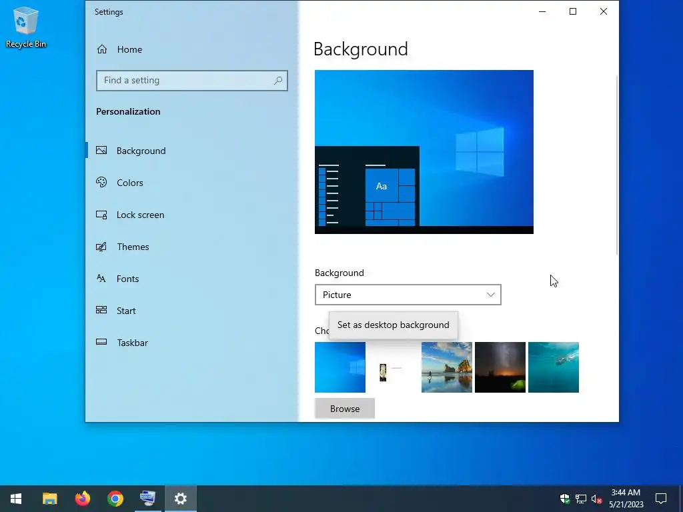Close the Settings window

tap(603, 11)
